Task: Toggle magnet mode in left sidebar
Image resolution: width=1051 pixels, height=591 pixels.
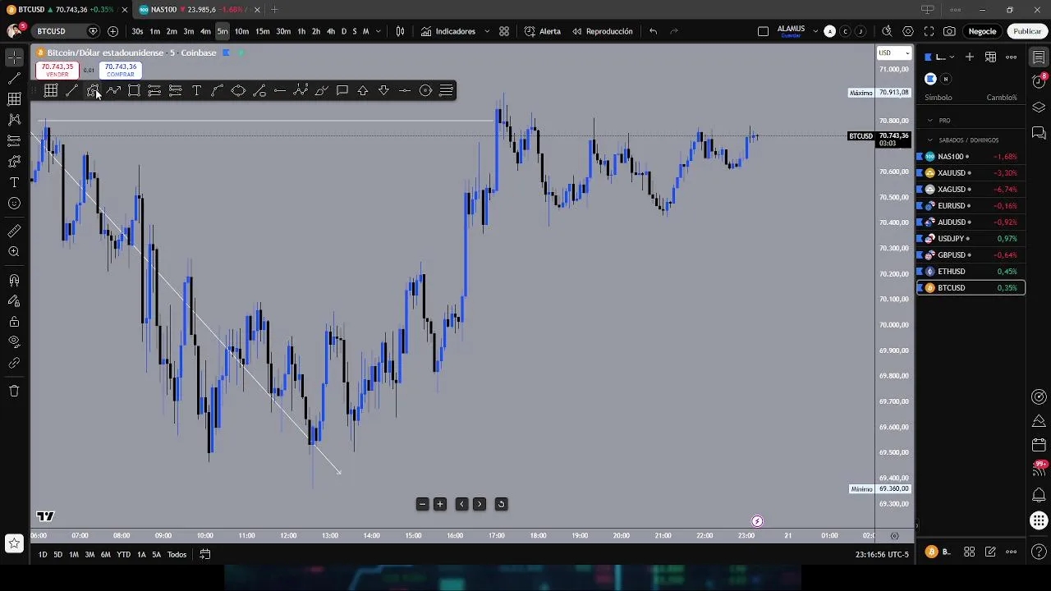Action: [x=14, y=280]
